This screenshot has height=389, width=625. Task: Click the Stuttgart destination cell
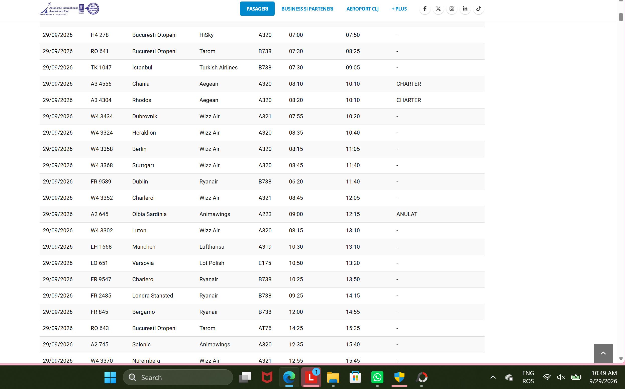coord(143,165)
